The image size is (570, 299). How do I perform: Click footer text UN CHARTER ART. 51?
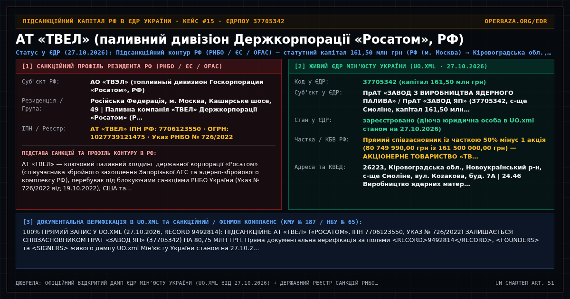tap(525, 283)
